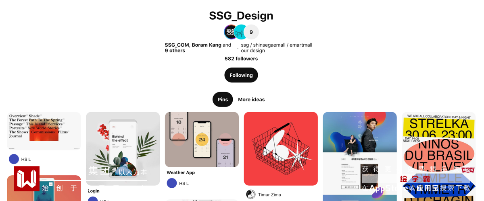This screenshot has width=484, height=201.
Task: Open HS L avatar under Weather App
Action: click(x=172, y=183)
